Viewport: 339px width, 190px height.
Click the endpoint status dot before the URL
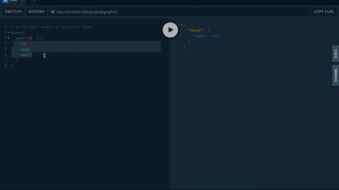click(x=53, y=12)
